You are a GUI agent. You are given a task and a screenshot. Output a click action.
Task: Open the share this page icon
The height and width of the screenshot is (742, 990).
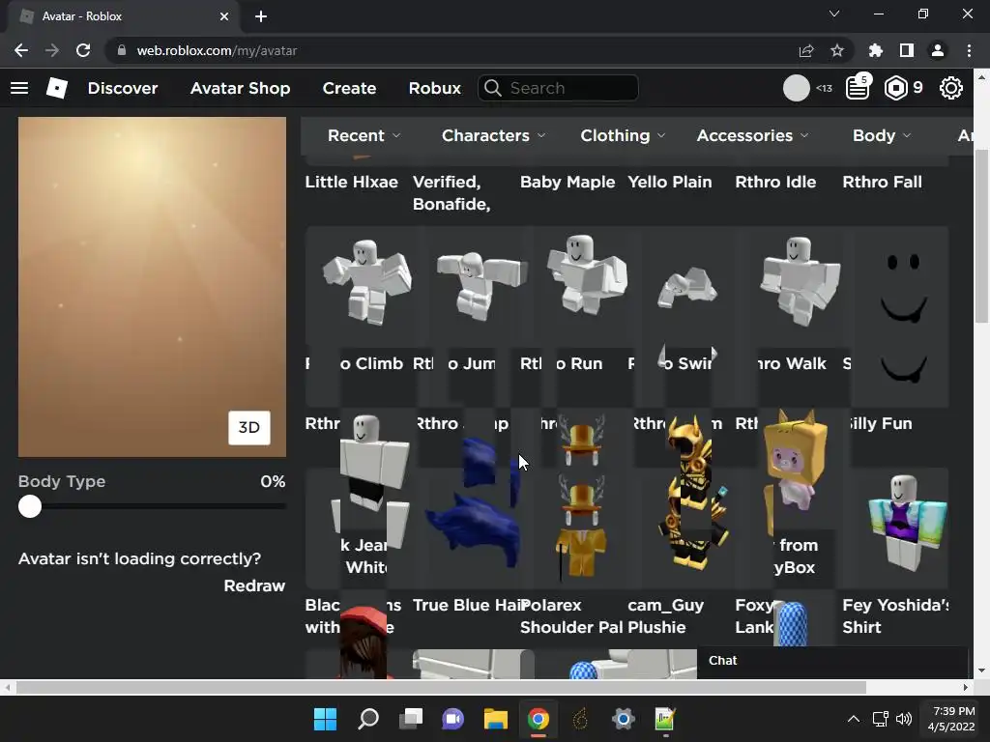click(x=806, y=50)
